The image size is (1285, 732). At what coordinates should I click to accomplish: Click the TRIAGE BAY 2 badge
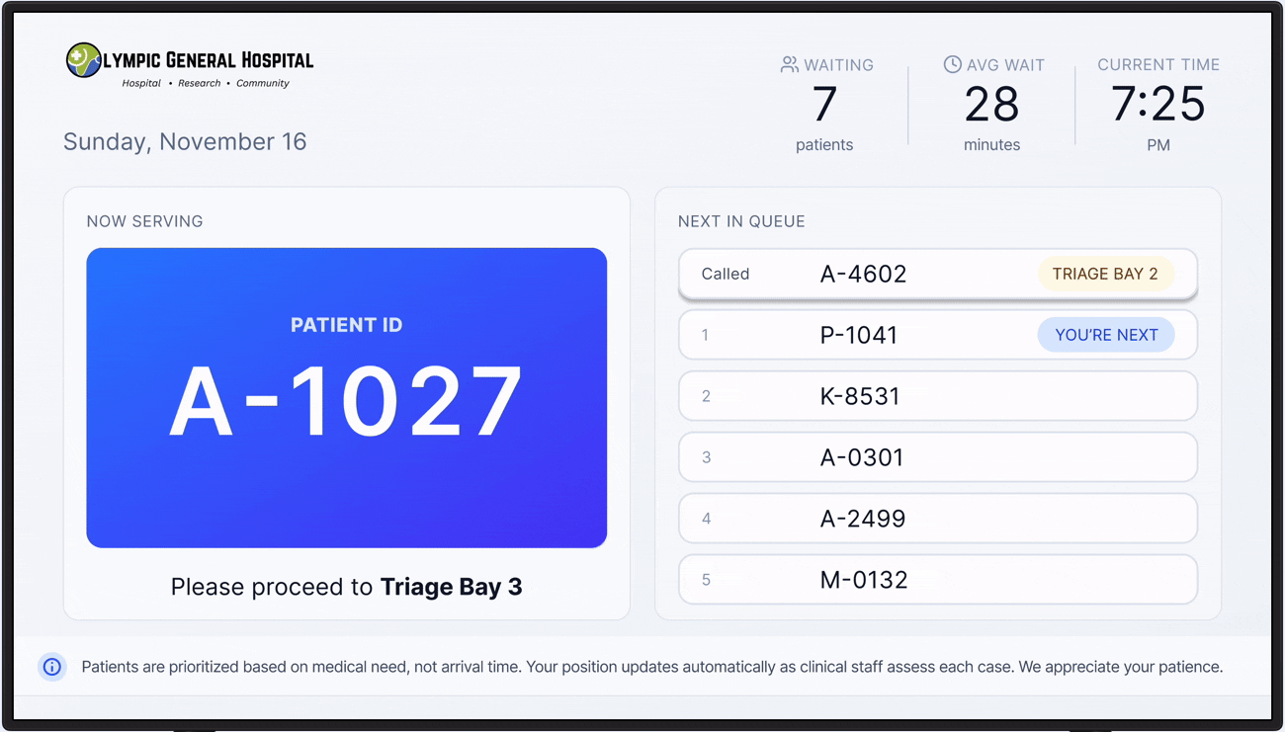pyautogui.click(x=1104, y=274)
